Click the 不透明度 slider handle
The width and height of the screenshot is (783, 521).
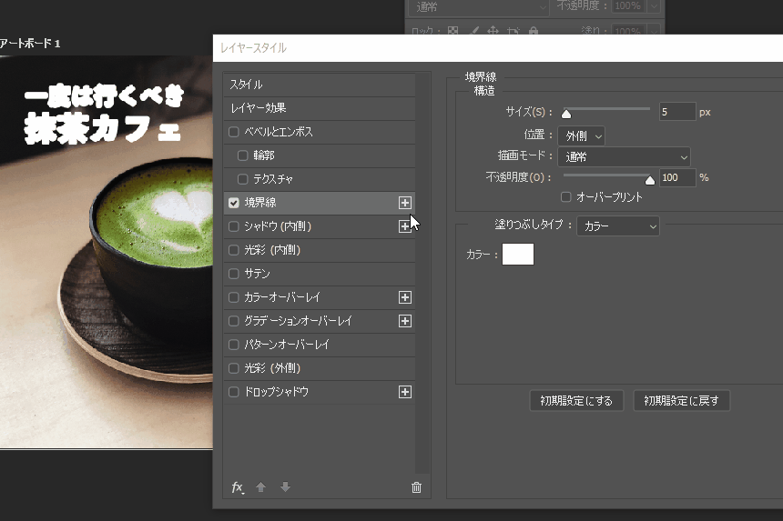650,180
